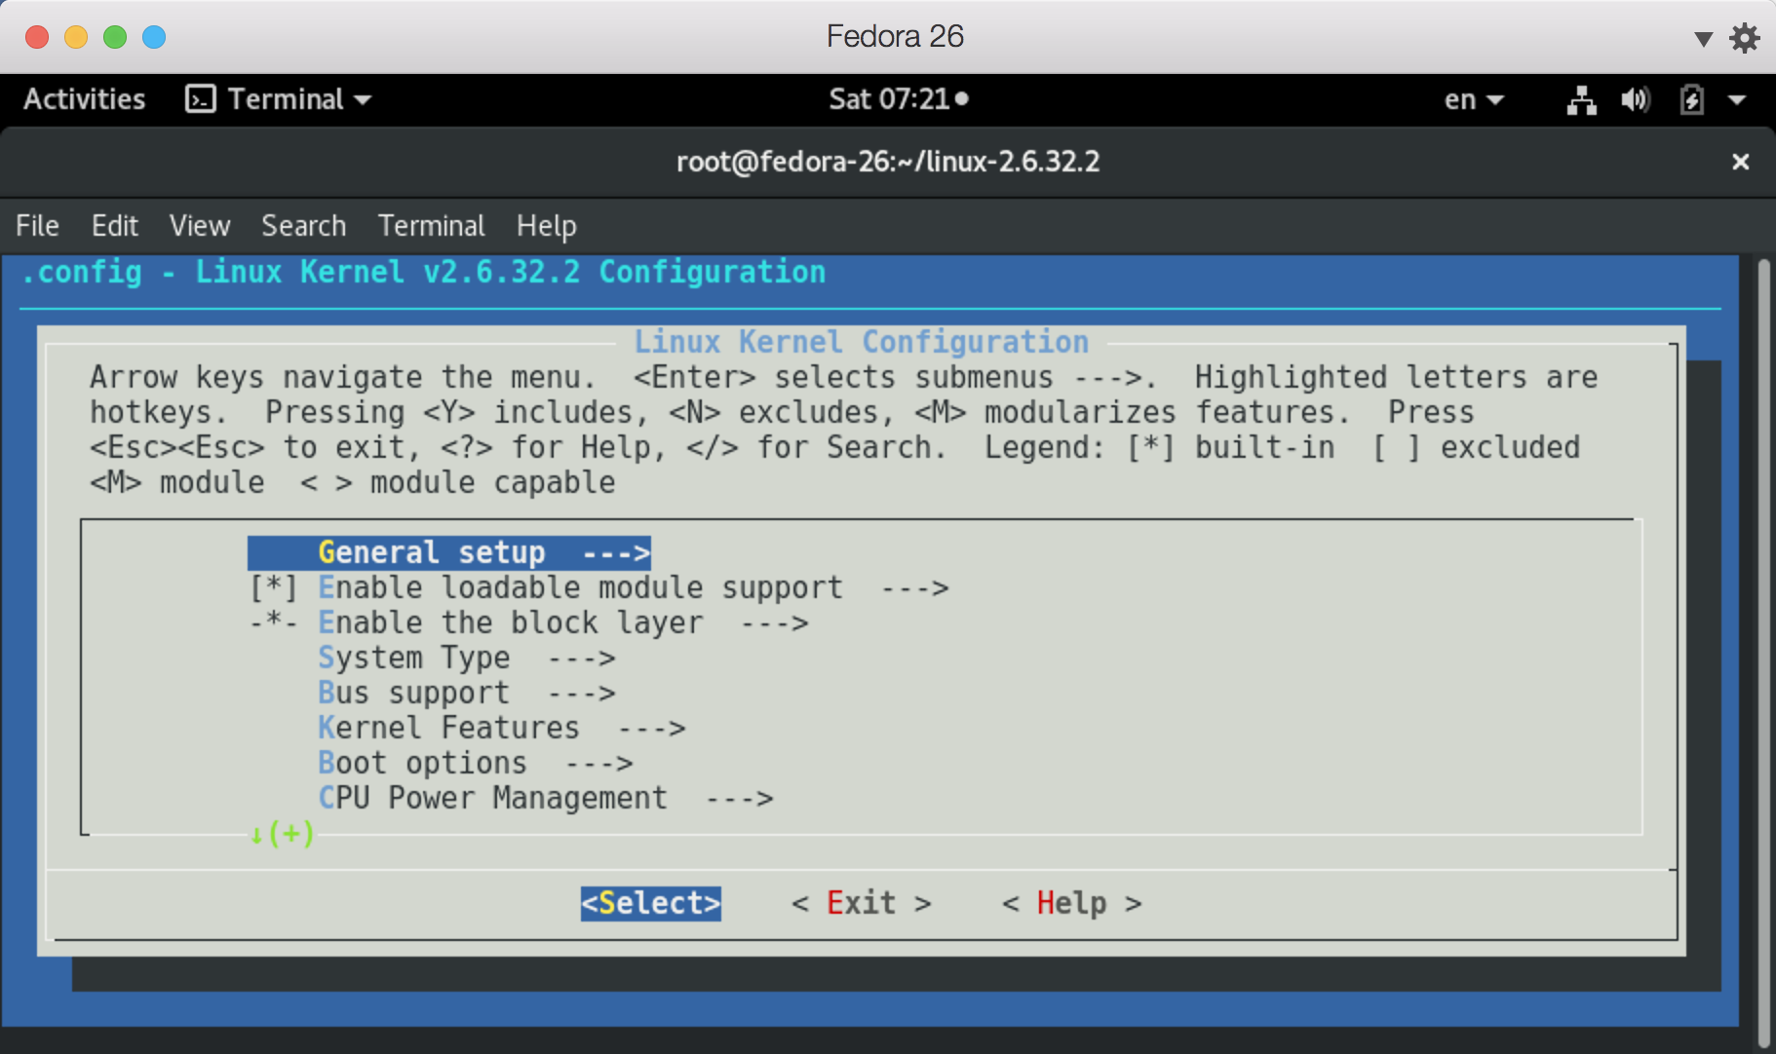Click the network status icon in top bar
Screen dimensions: 1776x1054
coord(1581,99)
